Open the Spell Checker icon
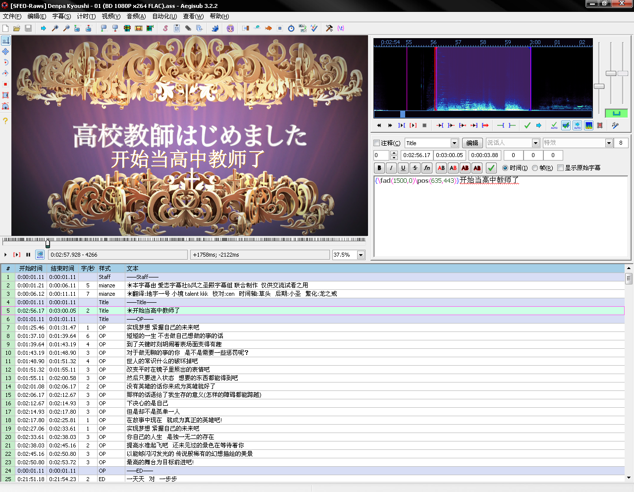Screen dimensions: 634x492 (x=314, y=28)
